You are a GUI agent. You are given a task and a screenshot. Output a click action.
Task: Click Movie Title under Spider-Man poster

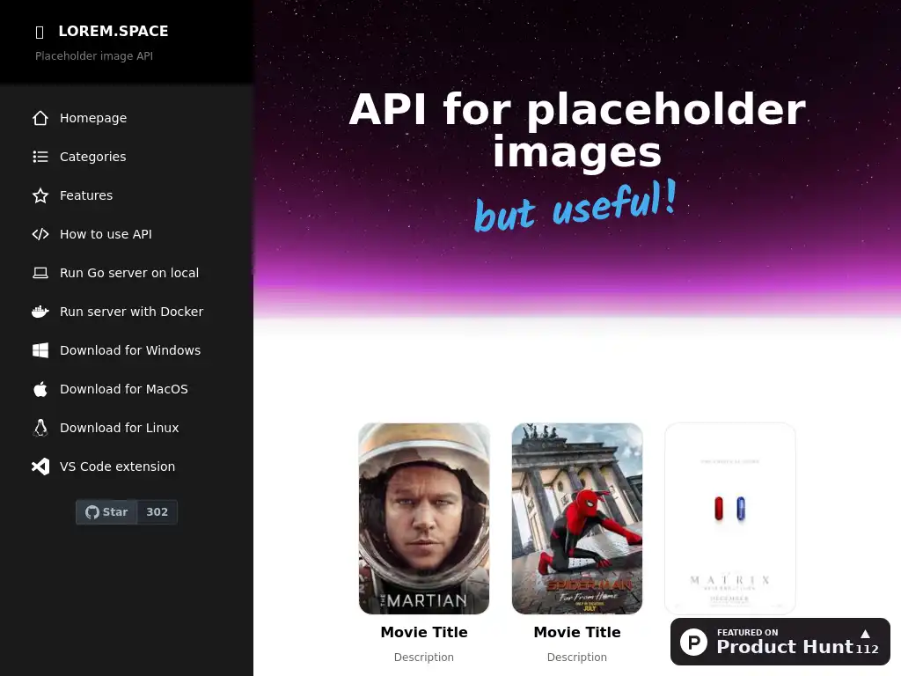577,632
